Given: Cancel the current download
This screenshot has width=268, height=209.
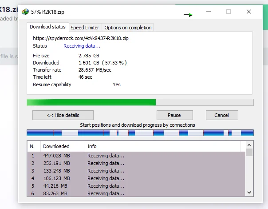Looking at the screenshot, I should tap(222, 115).
